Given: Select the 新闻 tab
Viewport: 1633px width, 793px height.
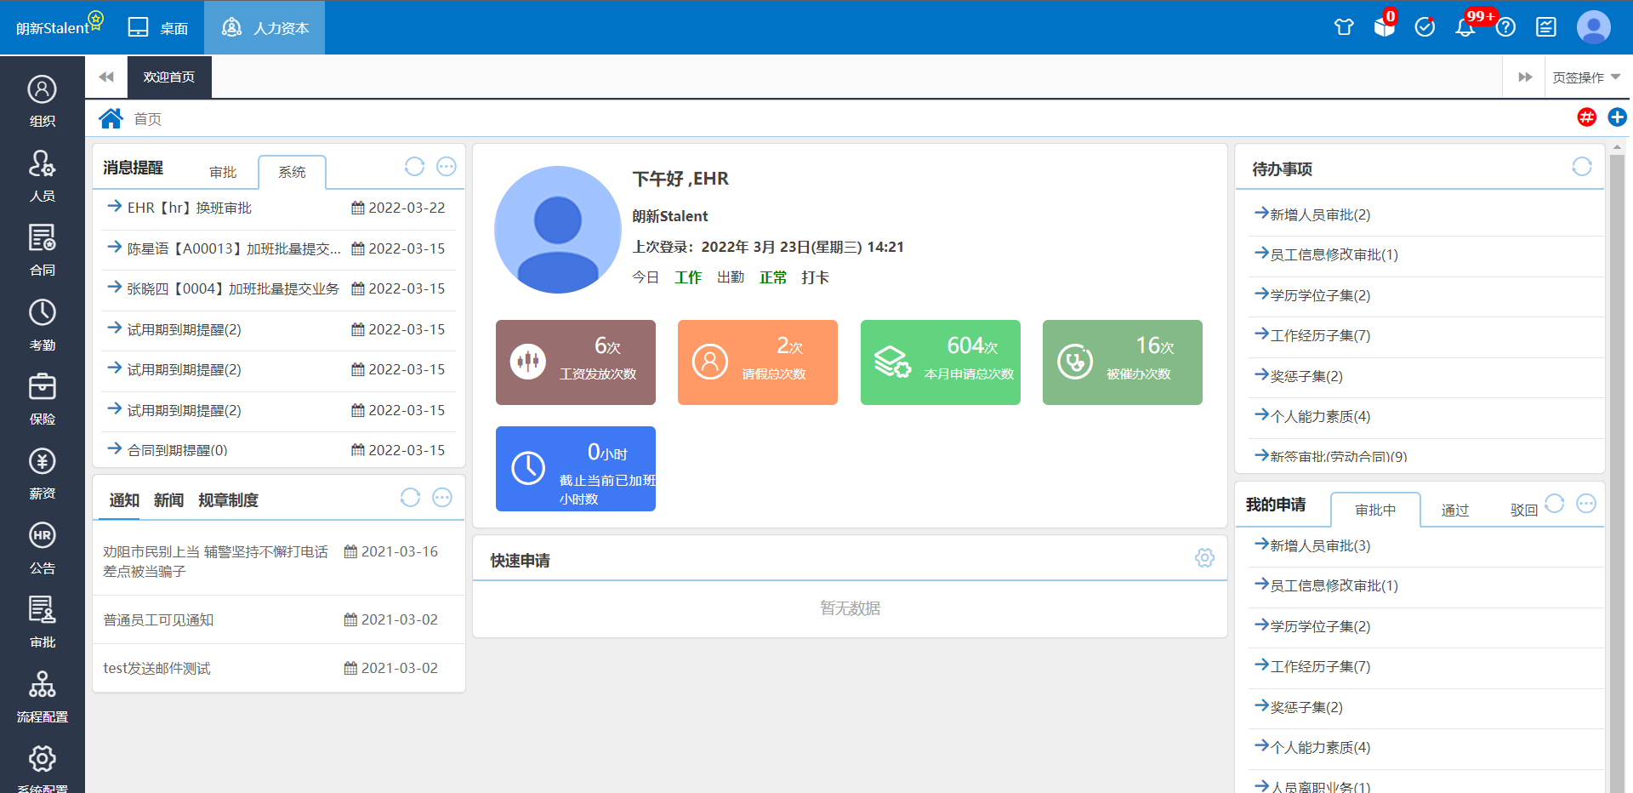Looking at the screenshot, I should (x=168, y=500).
